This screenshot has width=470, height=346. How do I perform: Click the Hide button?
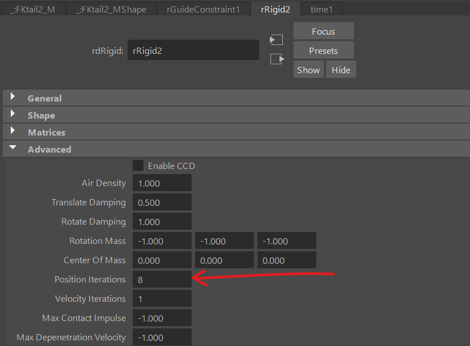341,70
